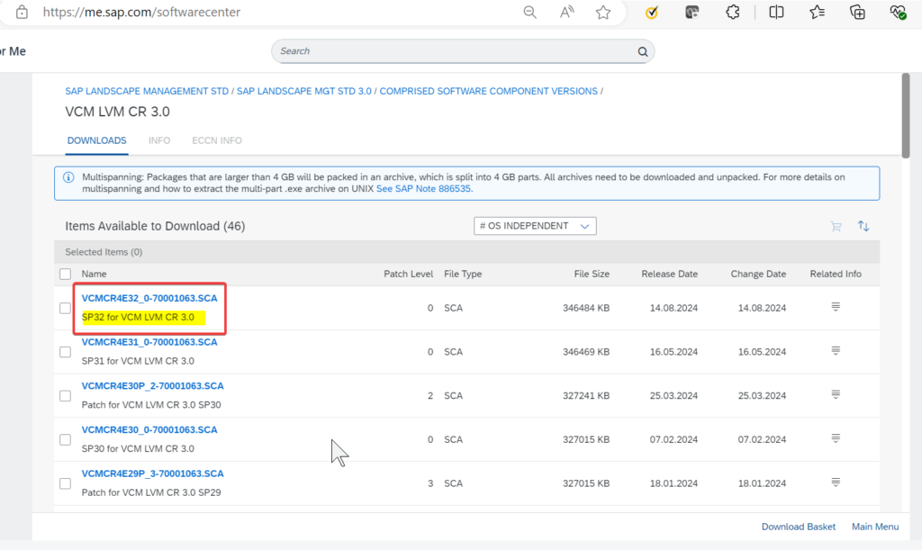
Task: Check the box for VCMCR4E30_0-70001063.SCA
Action: [65, 439]
